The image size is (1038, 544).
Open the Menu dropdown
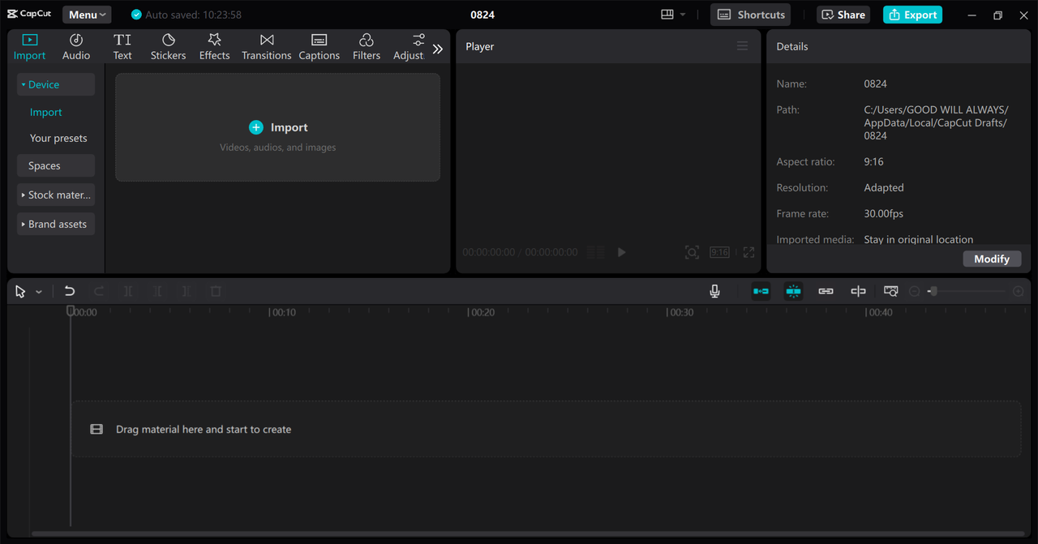[x=87, y=15]
